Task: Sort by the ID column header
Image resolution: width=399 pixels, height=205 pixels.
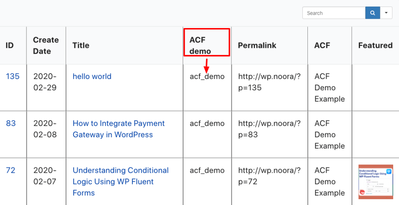Action: tap(10, 46)
